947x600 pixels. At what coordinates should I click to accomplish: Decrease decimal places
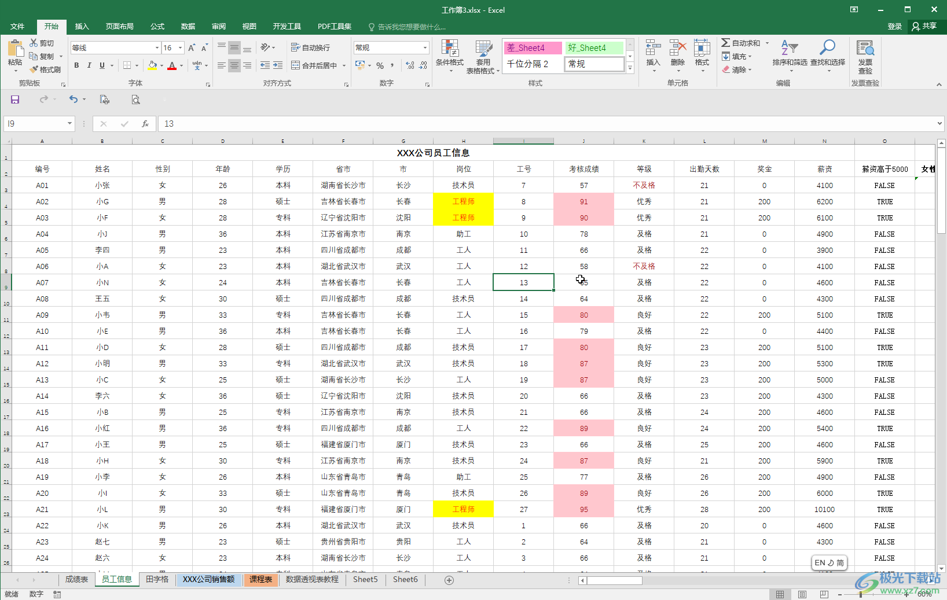(423, 65)
